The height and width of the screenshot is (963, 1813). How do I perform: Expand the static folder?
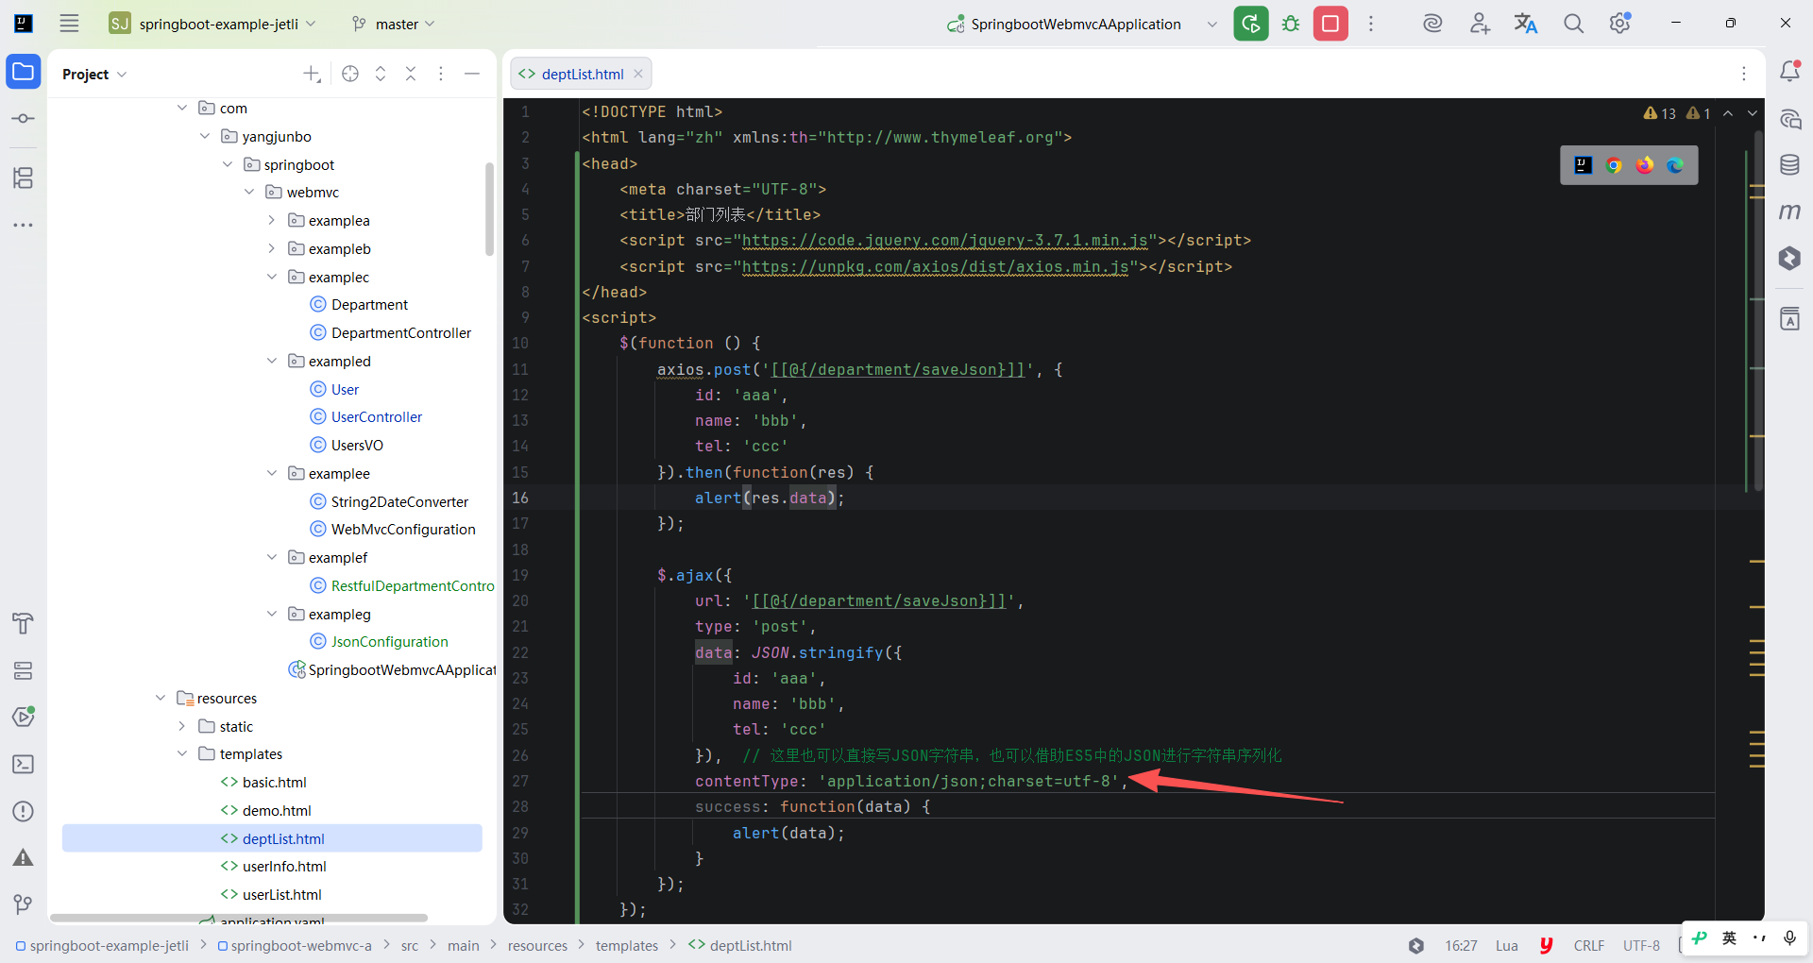pyautogui.click(x=182, y=726)
